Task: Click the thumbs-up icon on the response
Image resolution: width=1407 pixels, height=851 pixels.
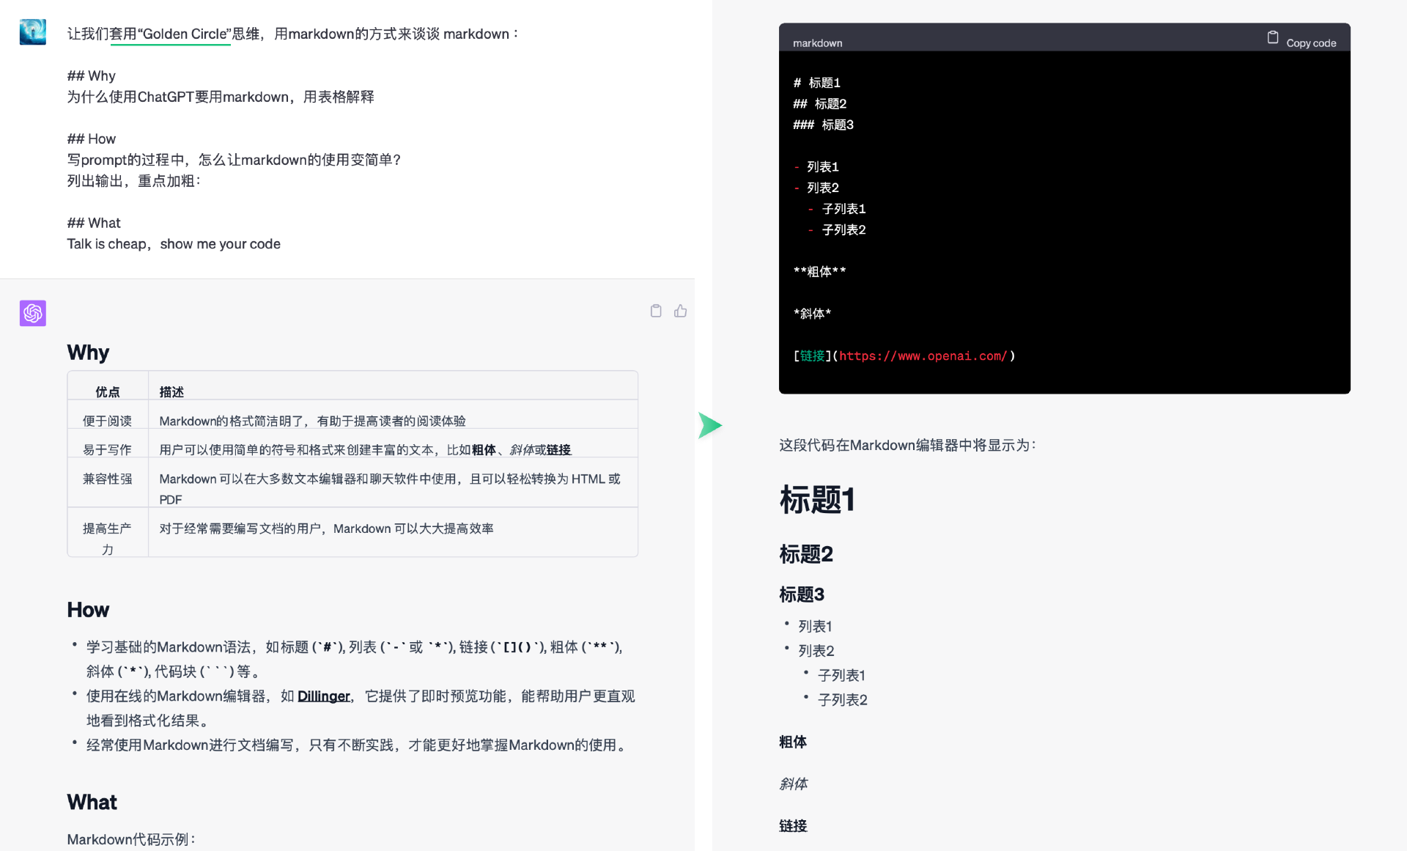Action: tap(681, 311)
